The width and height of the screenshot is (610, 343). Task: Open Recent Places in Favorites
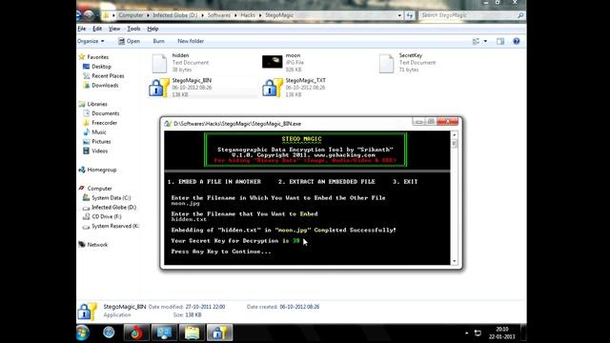108,76
